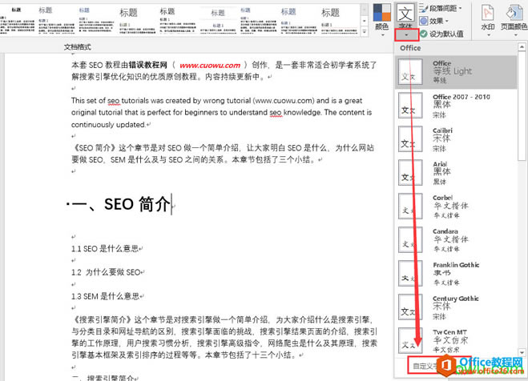
Task: Open the 页面颜色 page color menu
Action: click(x=514, y=20)
